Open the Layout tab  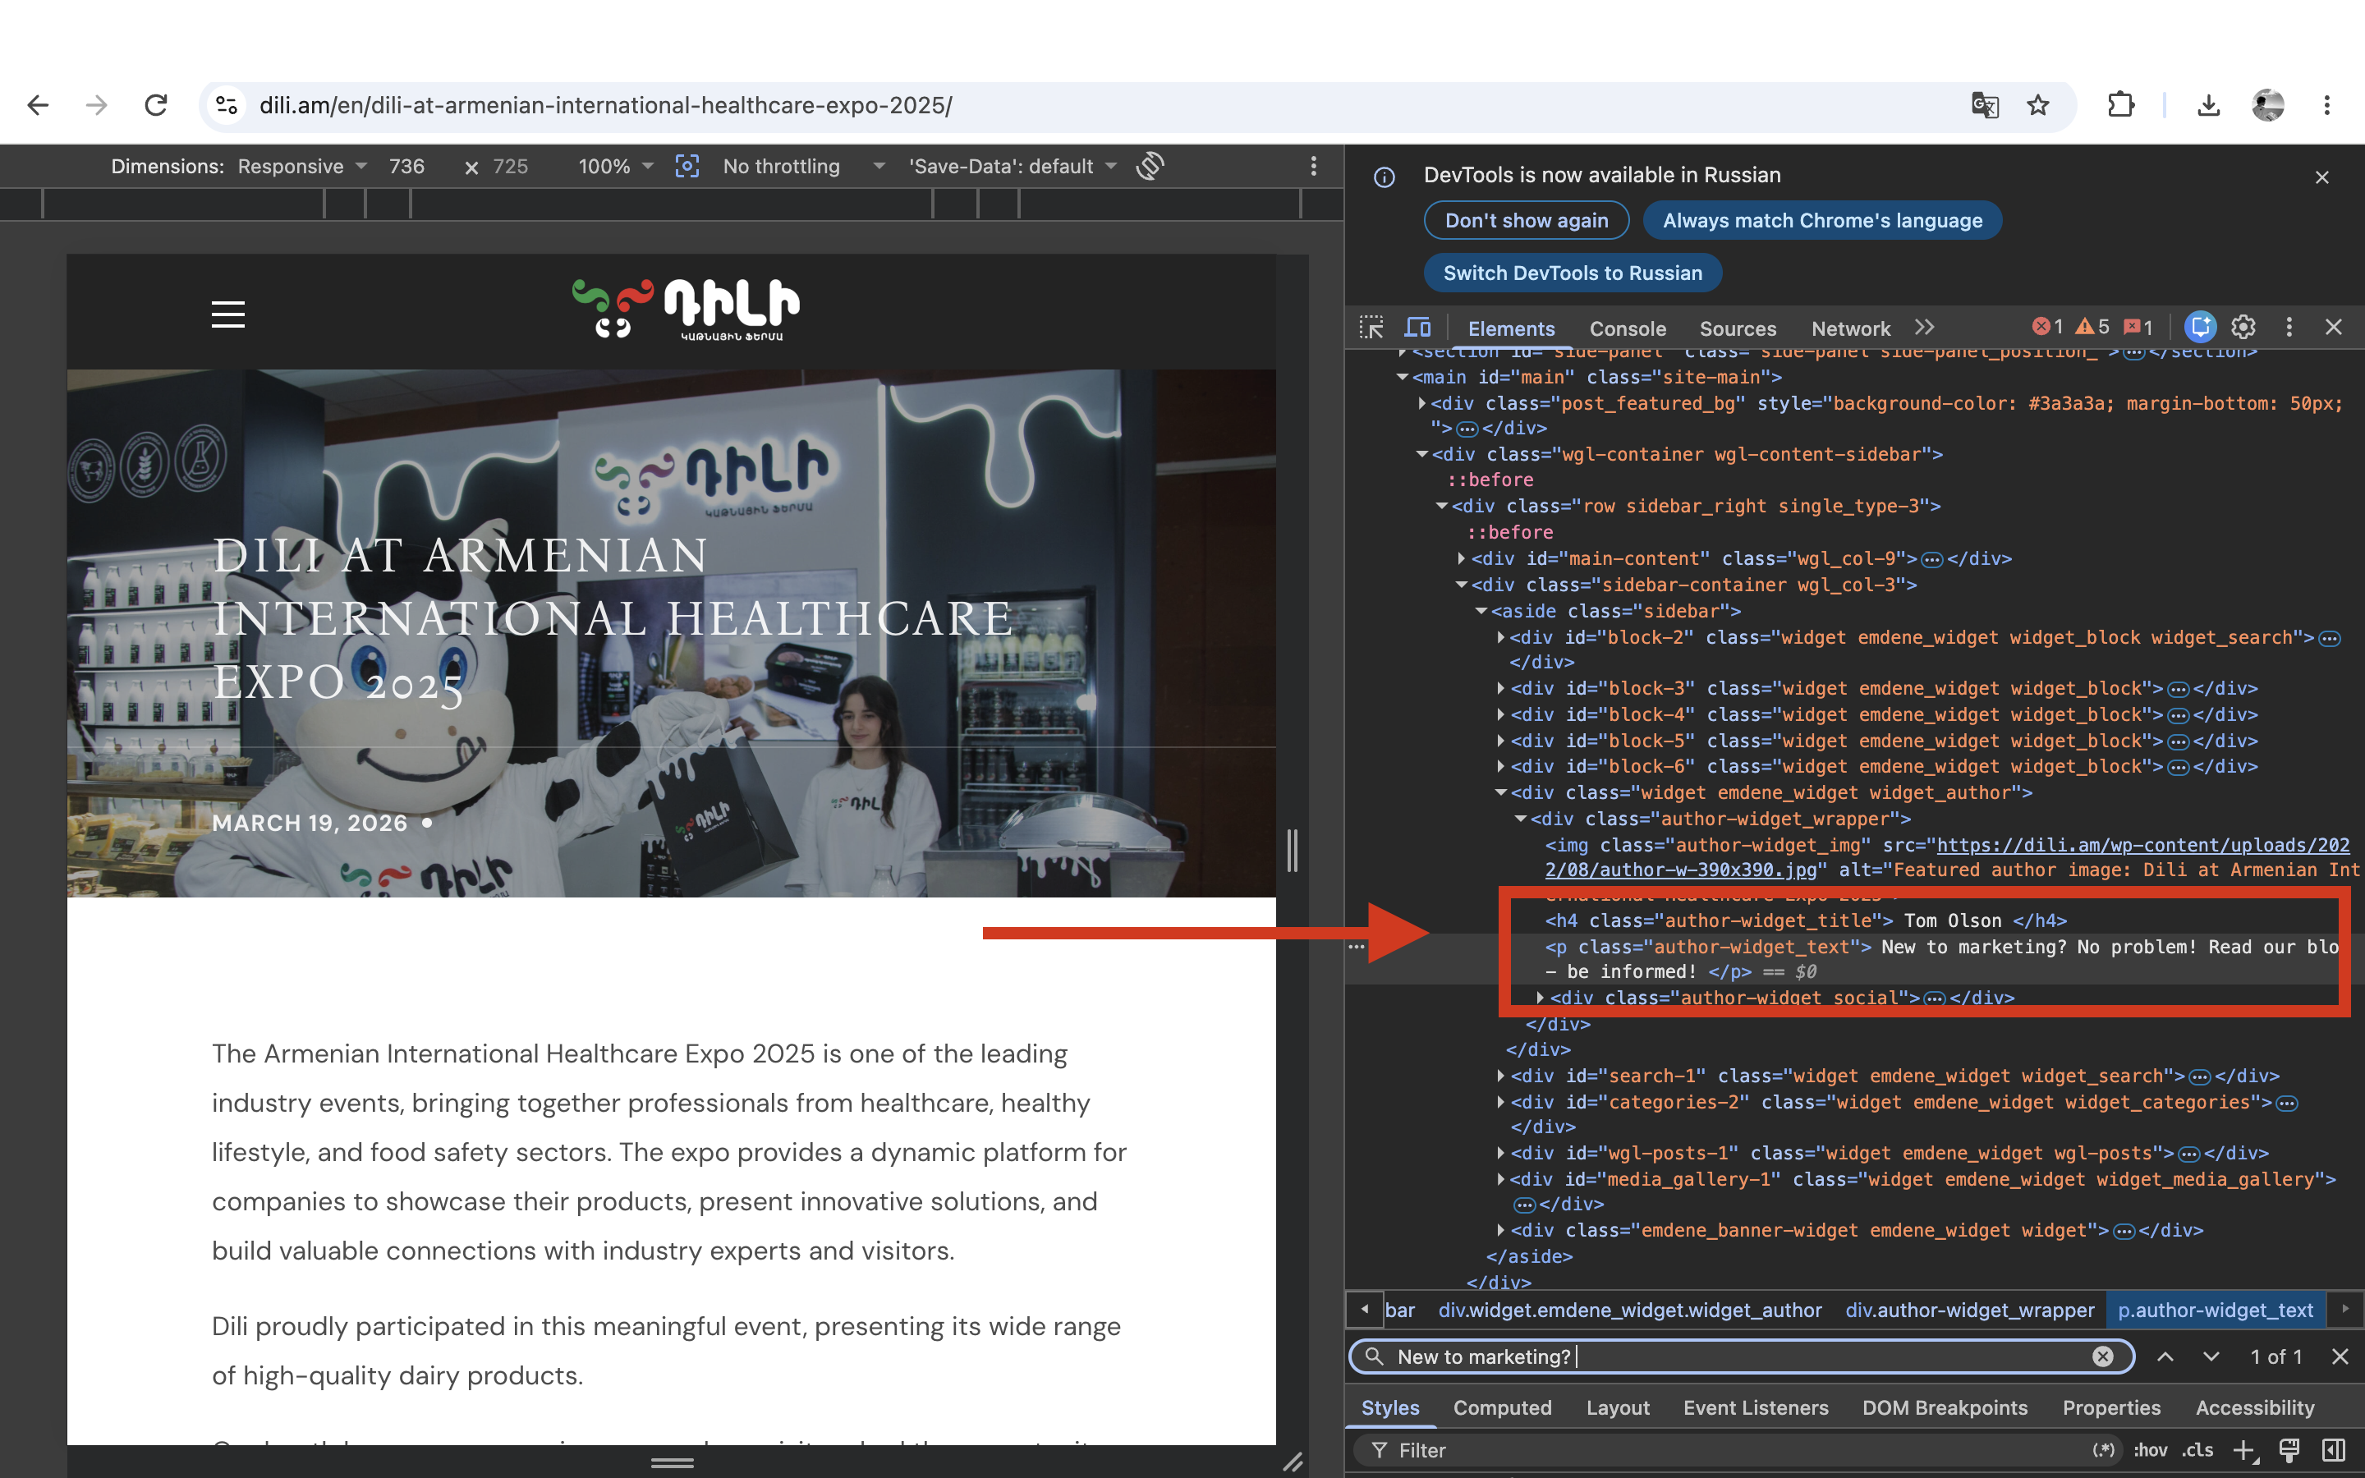tap(1618, 1407)
